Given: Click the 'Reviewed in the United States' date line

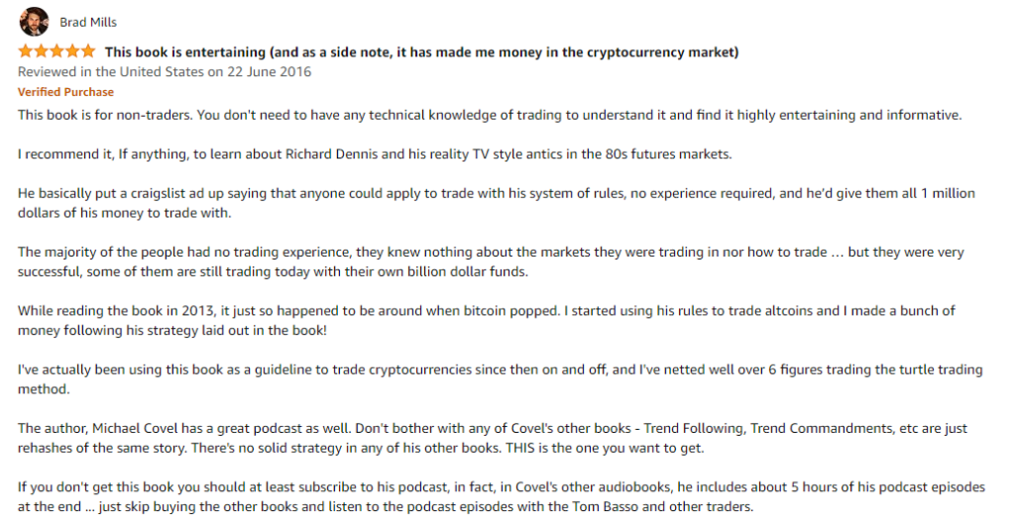Looking at the screenshot, I should coord(165,71).
